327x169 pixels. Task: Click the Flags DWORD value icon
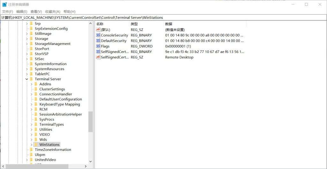click(x=98, y=46)
